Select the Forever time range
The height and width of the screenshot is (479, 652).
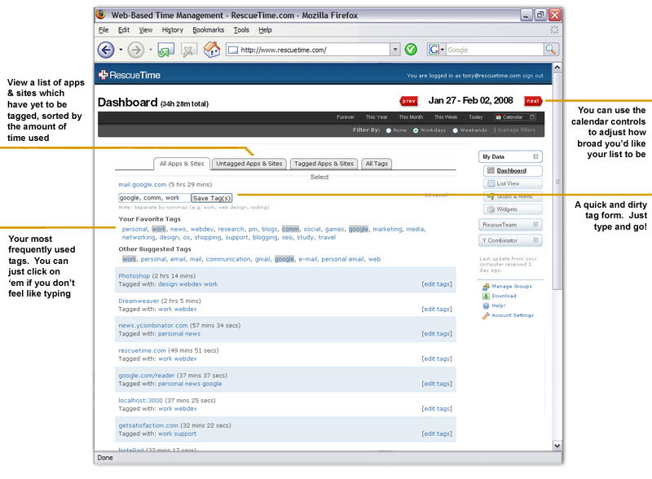346,117
